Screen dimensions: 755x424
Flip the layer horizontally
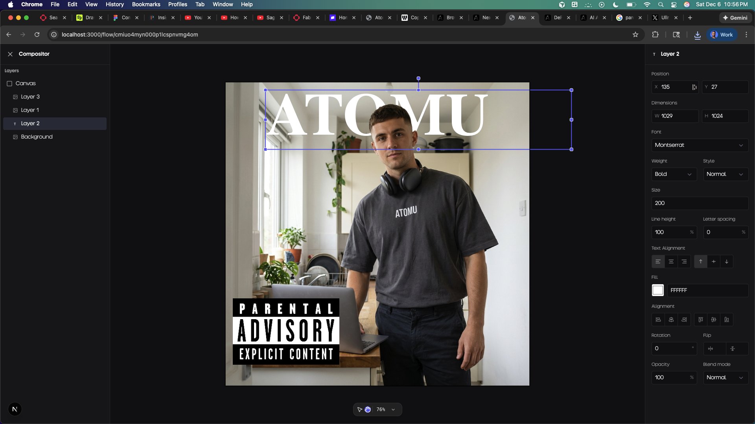click(x=710, y=349)
